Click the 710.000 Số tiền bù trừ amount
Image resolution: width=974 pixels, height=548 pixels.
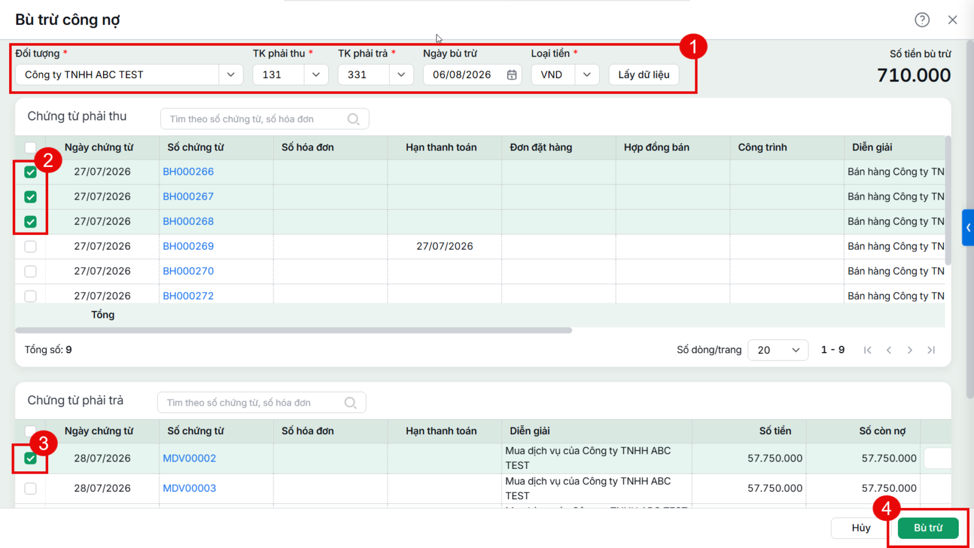914,76
